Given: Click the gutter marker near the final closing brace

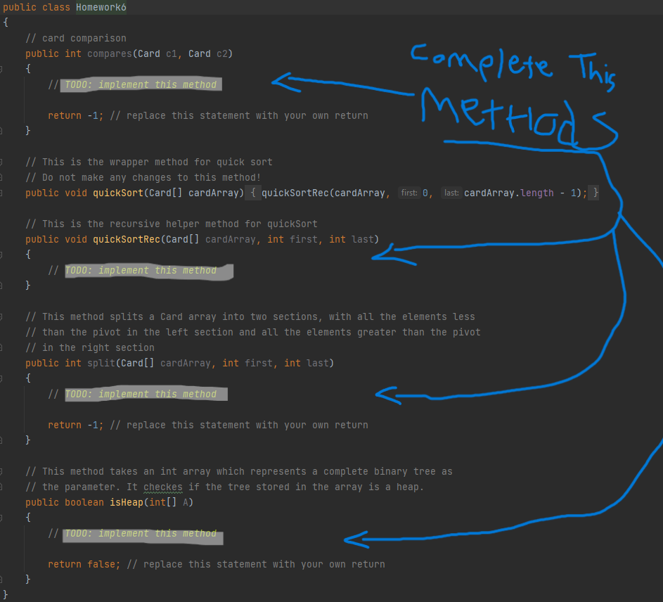Looking at the screenshot, I should point(3,594).
